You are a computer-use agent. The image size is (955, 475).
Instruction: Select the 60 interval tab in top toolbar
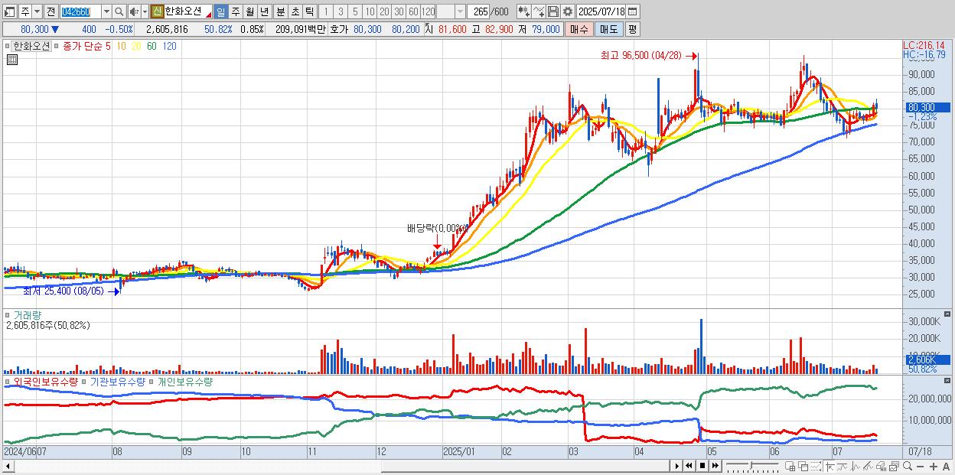[x=413, y=11]
